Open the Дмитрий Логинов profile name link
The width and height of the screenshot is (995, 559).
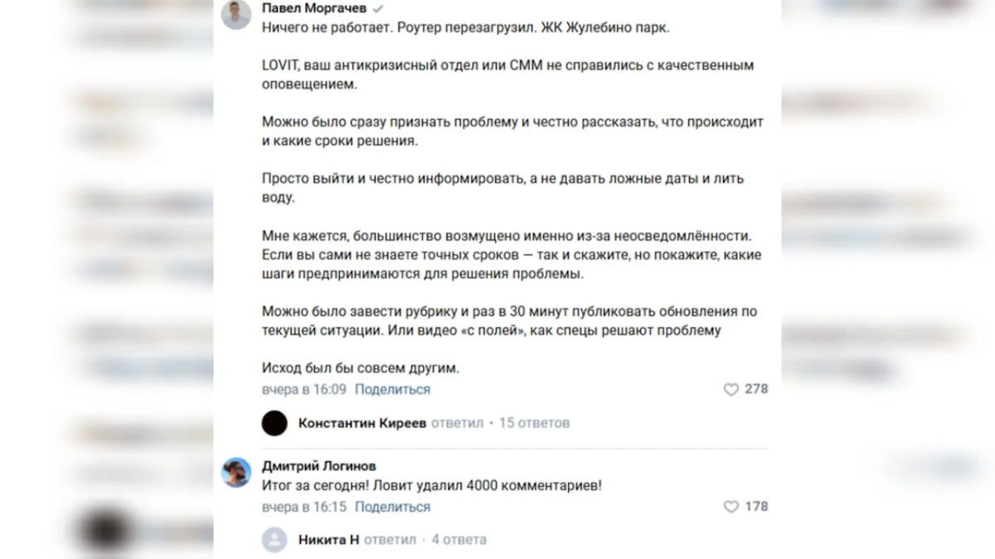click(x=319, y=466)
